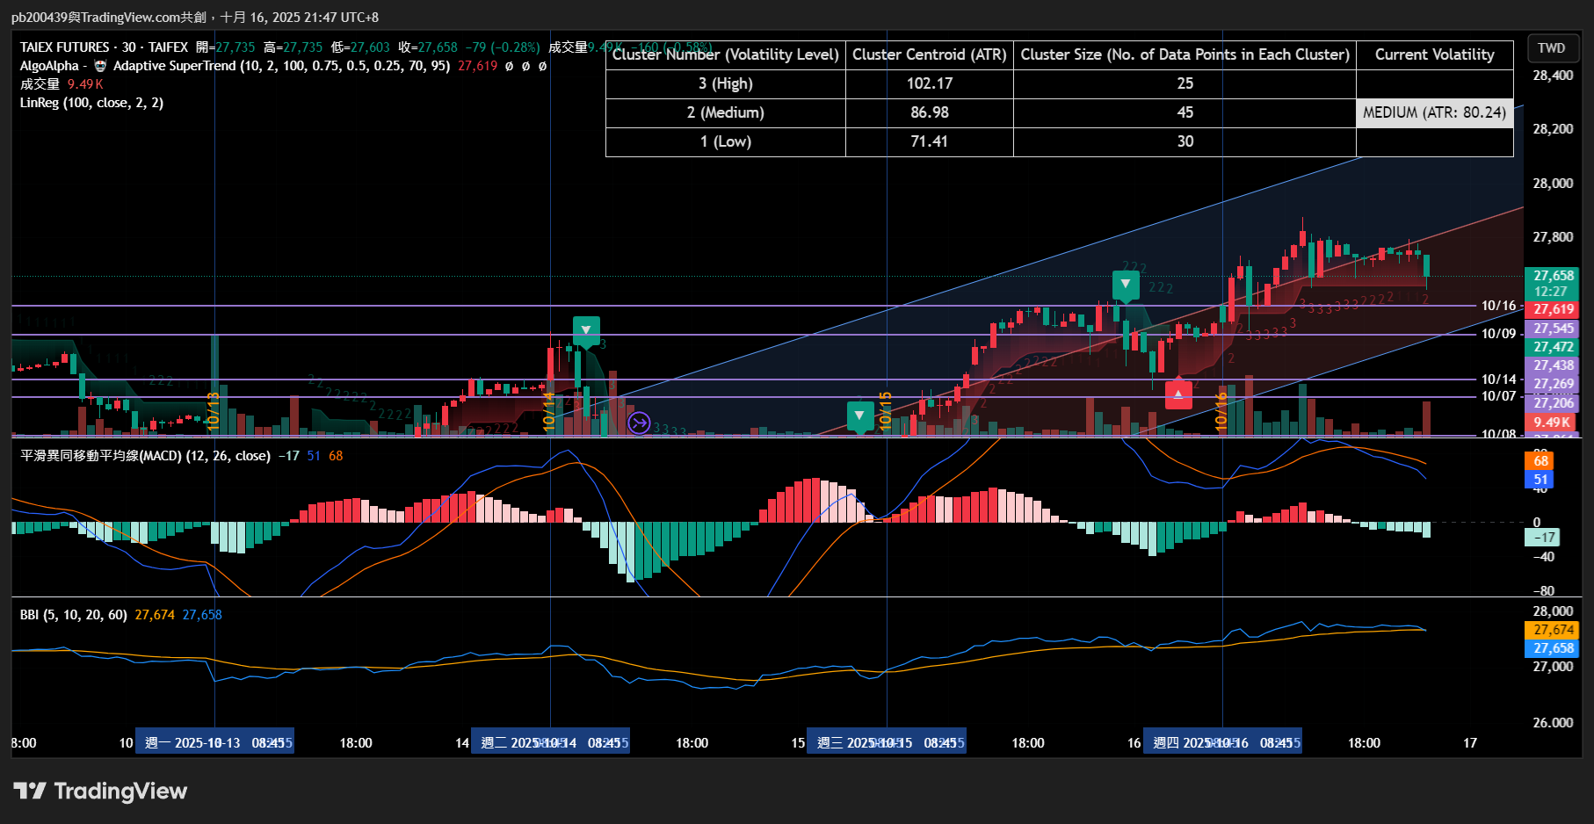Select the orange 68 MACD signal value label

coord(1540,461)
